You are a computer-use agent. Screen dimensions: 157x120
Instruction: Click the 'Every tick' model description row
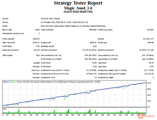pyautogui.click(x=73, y=26)
